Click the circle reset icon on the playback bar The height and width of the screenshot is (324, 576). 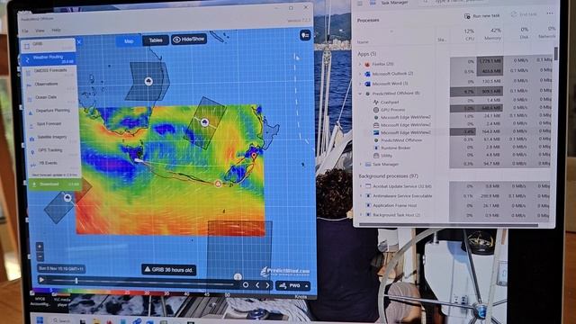click(246, 284)
